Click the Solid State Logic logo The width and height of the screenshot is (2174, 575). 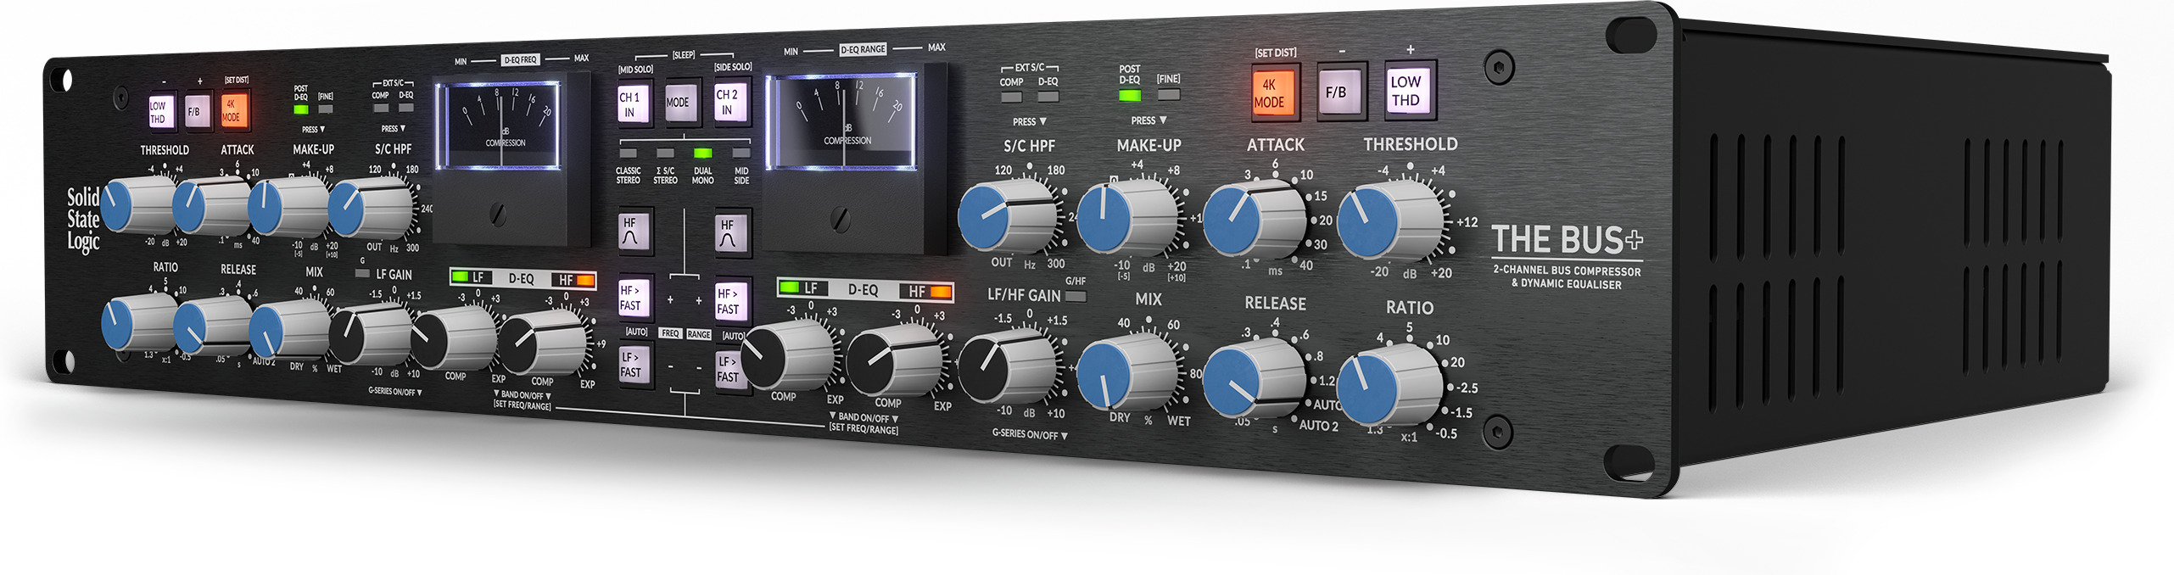click(x=83, y=220)
